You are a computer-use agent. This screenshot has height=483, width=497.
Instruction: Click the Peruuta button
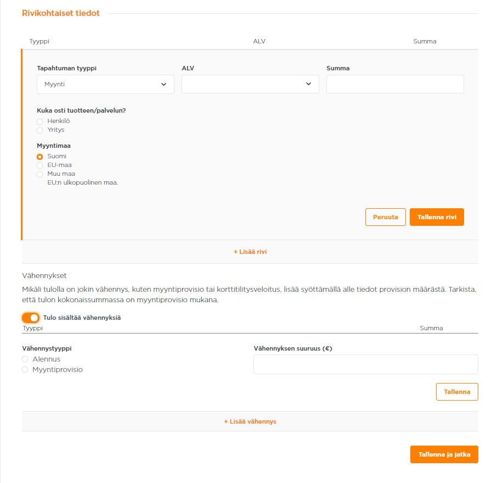pyautogui.click(x=386, y=217)
